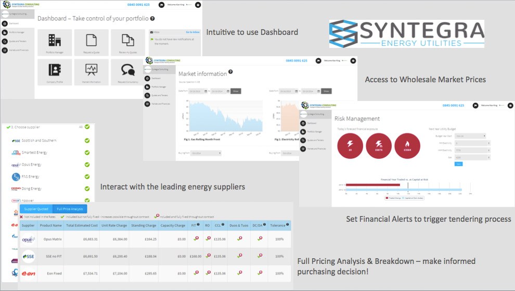The width and height of the screenshot is (515, 291).
Task: Open Welcome user dropdown in Market information window
Action: [x=336, y=61]
